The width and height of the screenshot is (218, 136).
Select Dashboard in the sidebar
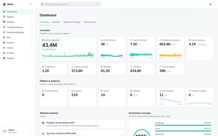17,12
